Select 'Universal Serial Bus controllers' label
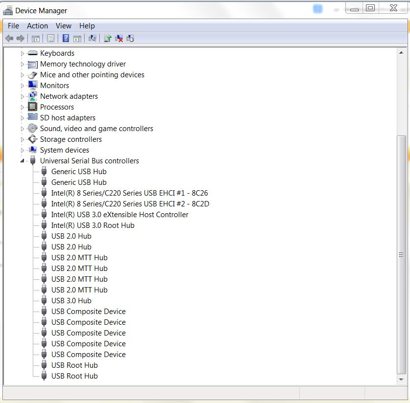The image size is (410, 403). point(90,161)
